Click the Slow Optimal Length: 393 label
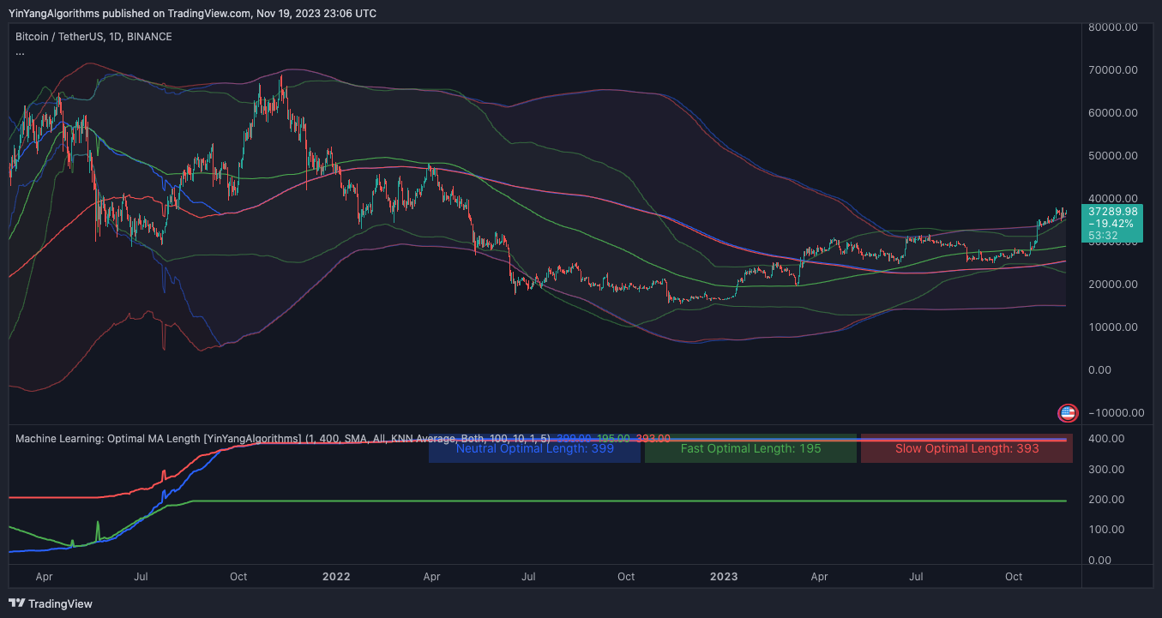 [967, 448]
